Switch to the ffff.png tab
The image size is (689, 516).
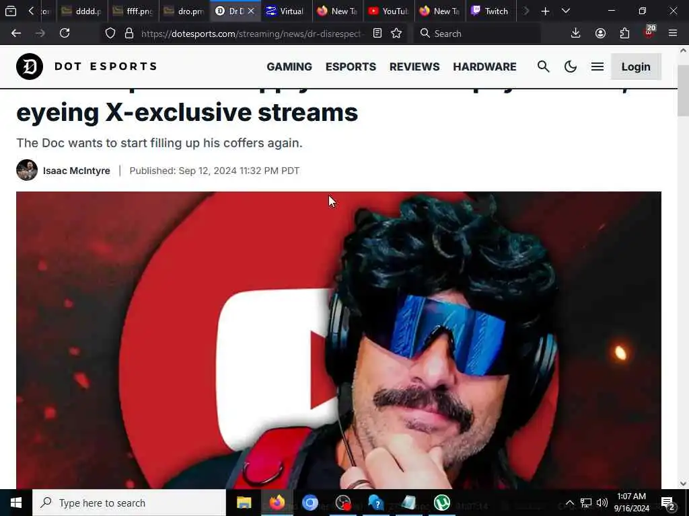click(133, 11)
